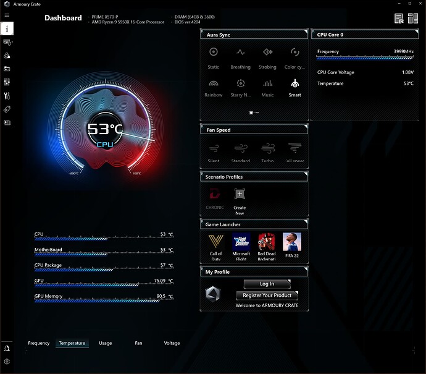Image resolution: width=426 pixels, height=374 pixels.
Task: Open the Devices sidebar icon
Action: [7, 42]
